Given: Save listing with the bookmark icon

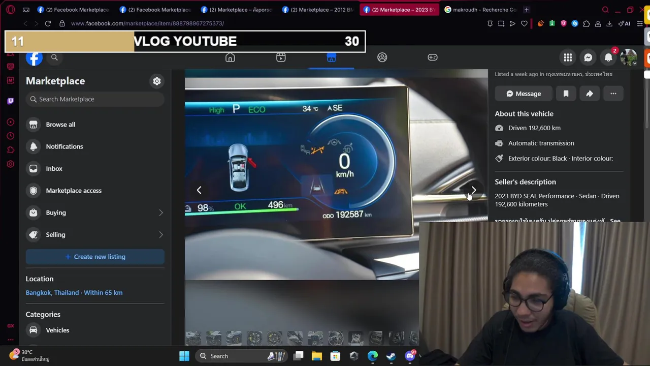Looking at the screenshot, I should (x=566, y=94).
